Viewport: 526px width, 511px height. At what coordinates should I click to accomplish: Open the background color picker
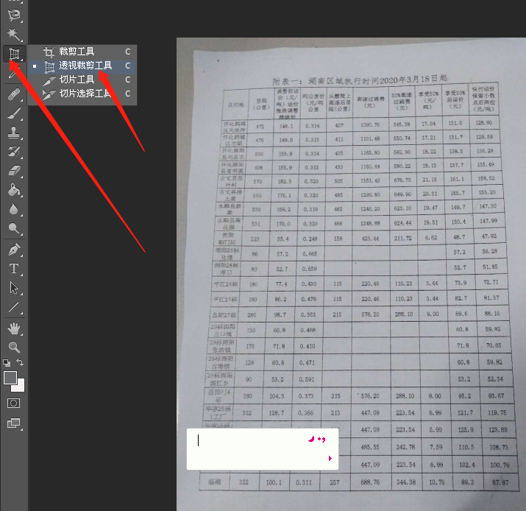tap(20, 388)
